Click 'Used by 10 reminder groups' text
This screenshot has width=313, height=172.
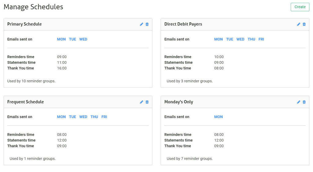(x=31, y=81)
